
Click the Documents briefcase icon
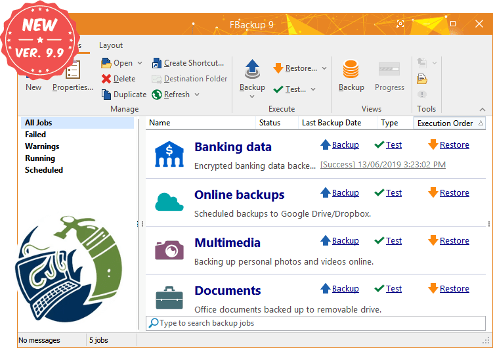click(x=169, y=297)
